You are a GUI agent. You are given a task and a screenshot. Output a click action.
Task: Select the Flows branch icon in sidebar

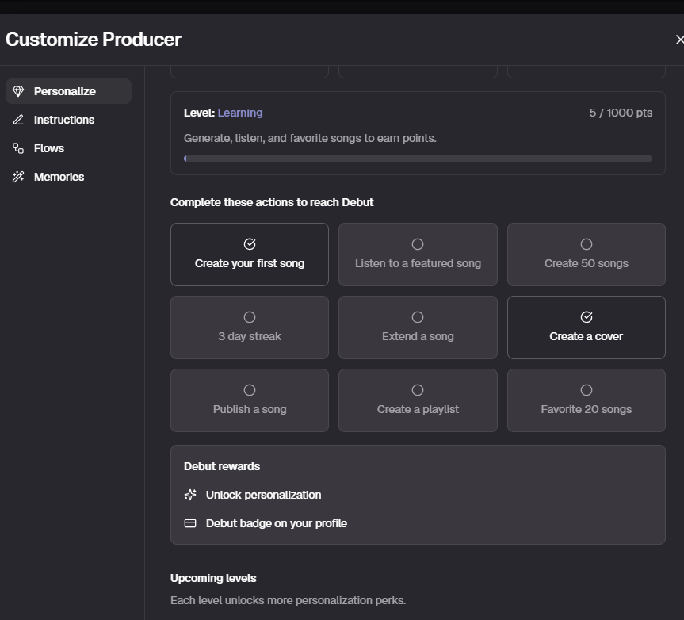click(x=18, y=147)
